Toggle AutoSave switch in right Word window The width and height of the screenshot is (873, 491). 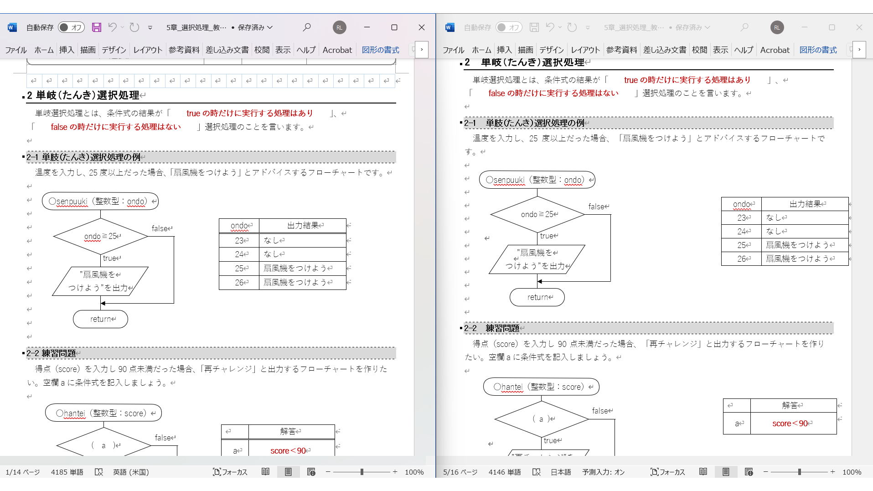coord(509,27)
